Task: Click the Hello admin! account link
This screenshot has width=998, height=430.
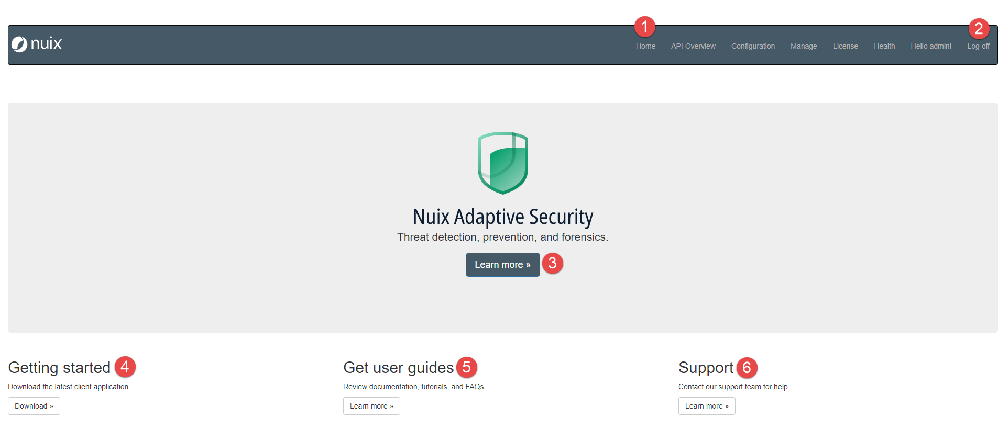Action: click(931, 46)
